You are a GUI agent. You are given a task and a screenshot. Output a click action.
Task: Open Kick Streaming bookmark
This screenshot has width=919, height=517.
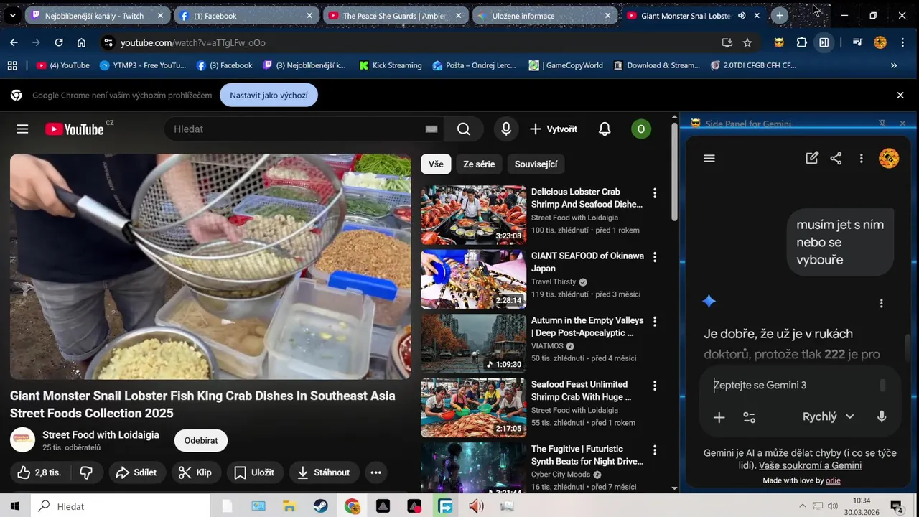(391, 65)
